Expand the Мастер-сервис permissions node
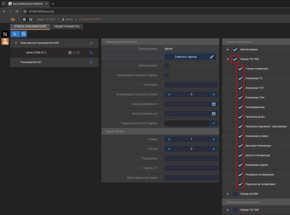The image size is (290, 215). coord(228,49)
